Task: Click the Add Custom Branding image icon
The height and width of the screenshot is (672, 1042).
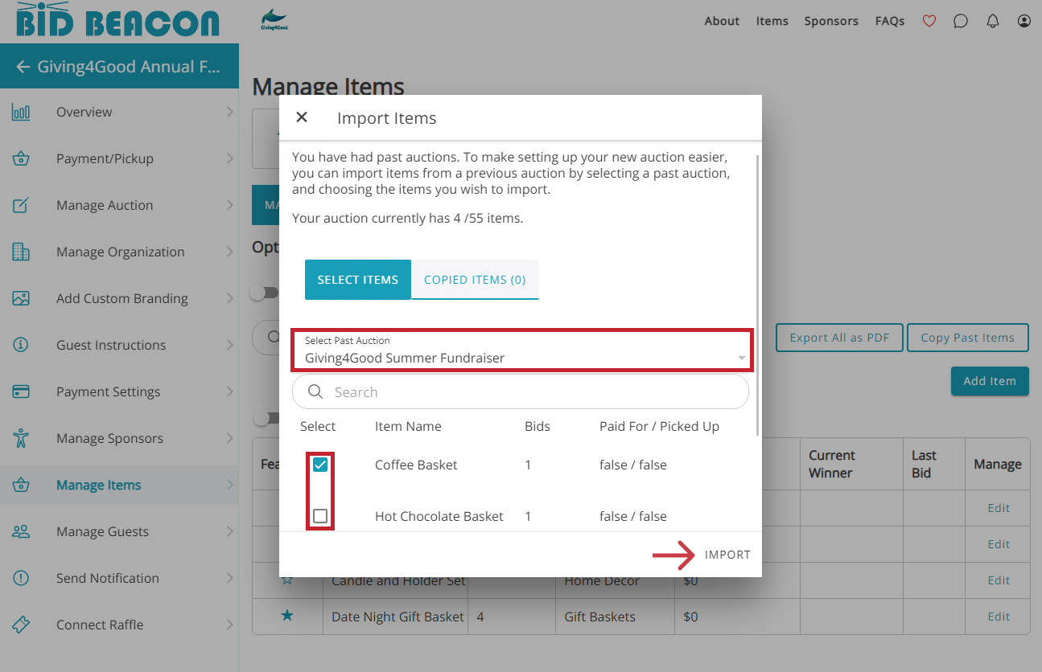Action: (21, 298)
